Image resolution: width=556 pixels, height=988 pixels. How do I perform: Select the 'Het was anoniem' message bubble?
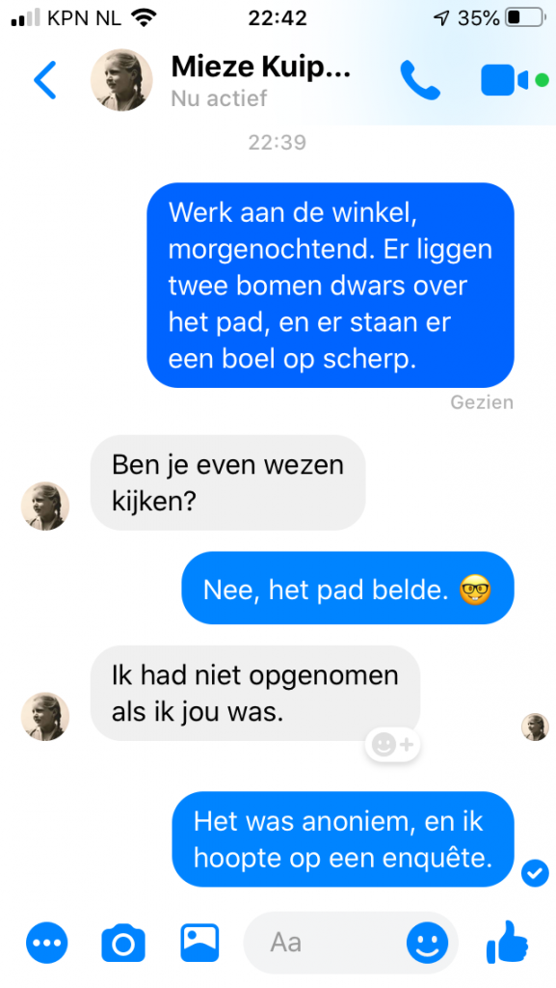click(343, 839)
